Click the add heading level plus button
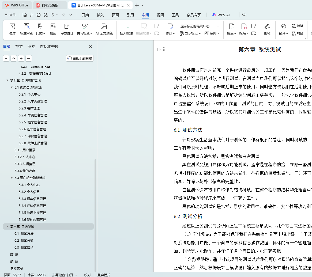This screenshot has width=312, height=277. (x=21, y=58)
